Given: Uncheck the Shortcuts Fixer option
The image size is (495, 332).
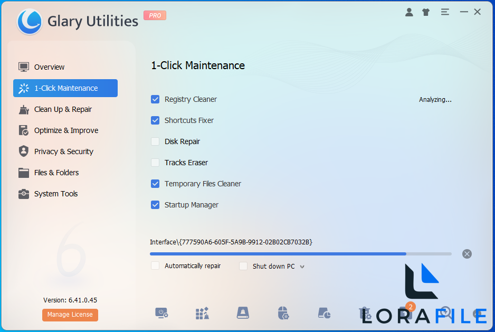Looking at the screenshot, I should click(x=155, y=120).
